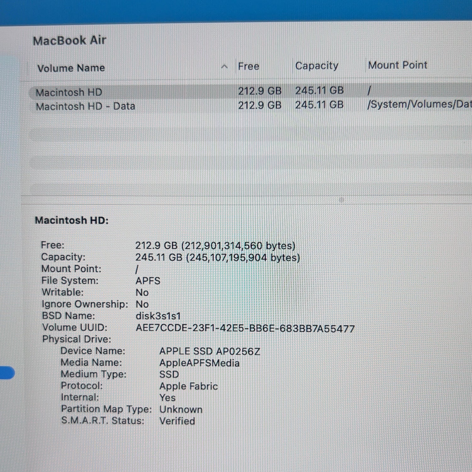Click the Ignore Ownership value No
Image resolution: width=472 pixels, height=472 pixels.
coord(142,304)
